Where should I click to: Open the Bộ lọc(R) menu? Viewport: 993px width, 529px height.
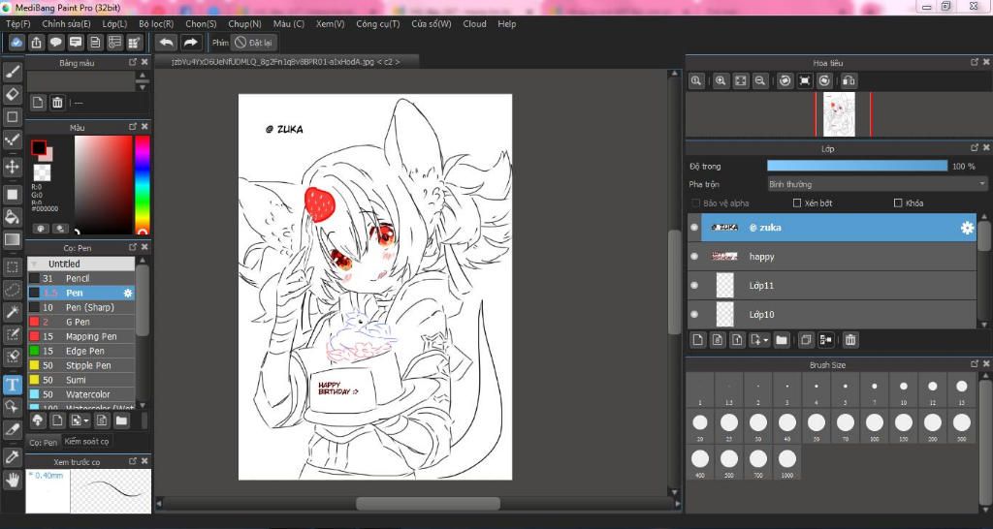(x=156, y=24)
